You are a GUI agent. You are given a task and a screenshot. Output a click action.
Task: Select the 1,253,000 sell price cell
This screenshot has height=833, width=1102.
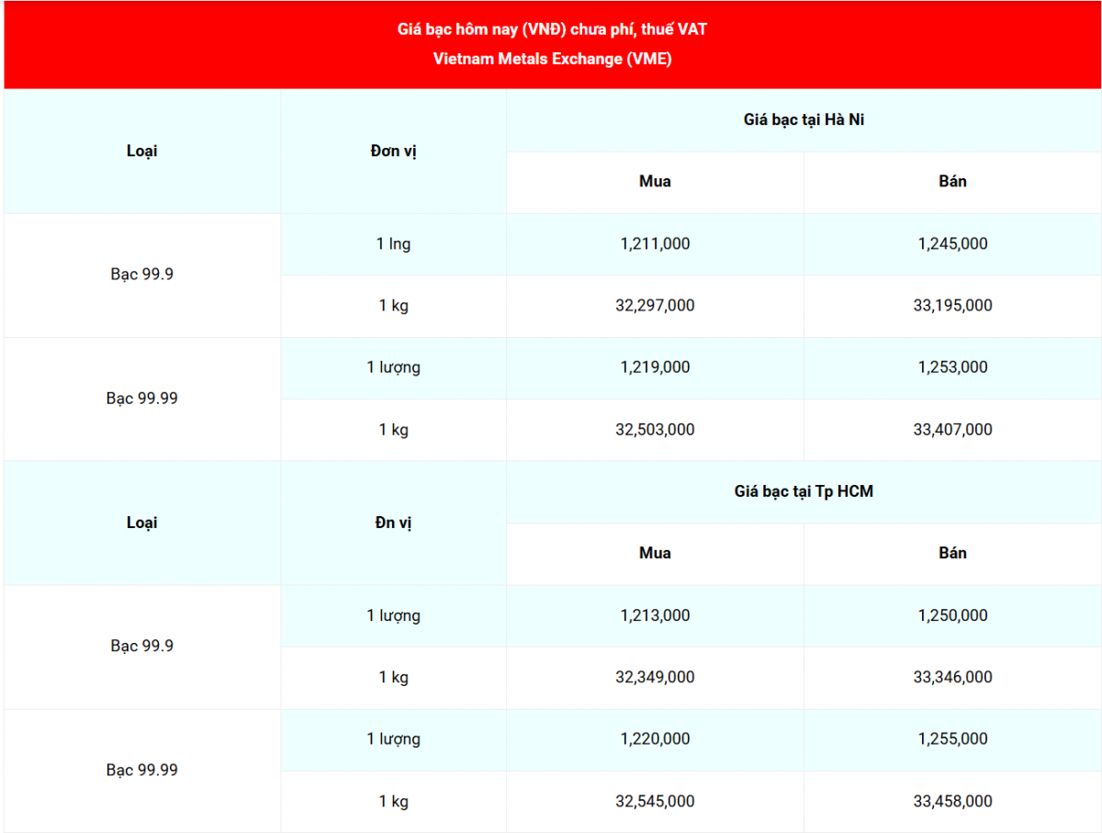952,366
